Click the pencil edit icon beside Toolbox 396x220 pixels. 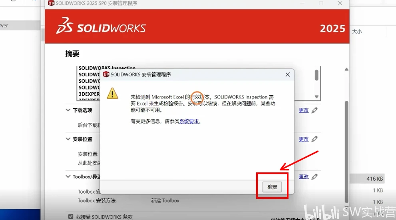[x=314, y=177]
